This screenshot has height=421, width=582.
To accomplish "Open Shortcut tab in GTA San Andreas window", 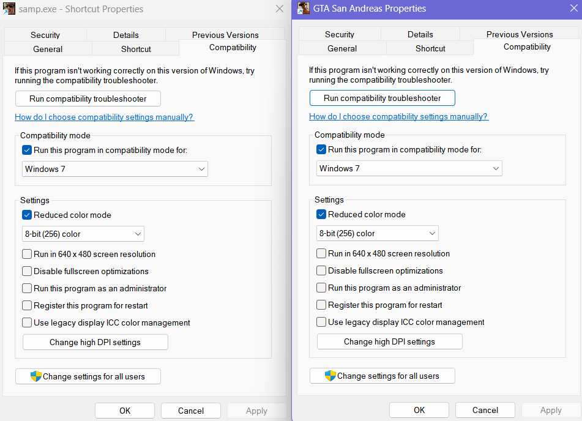I will pyautogui.click(x=430, y=48).
